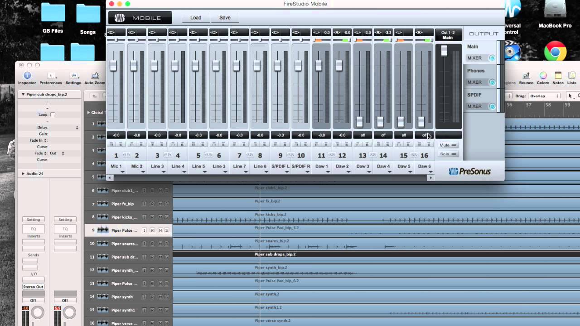Solo mixer channel 16

click(x=428, y=144)
